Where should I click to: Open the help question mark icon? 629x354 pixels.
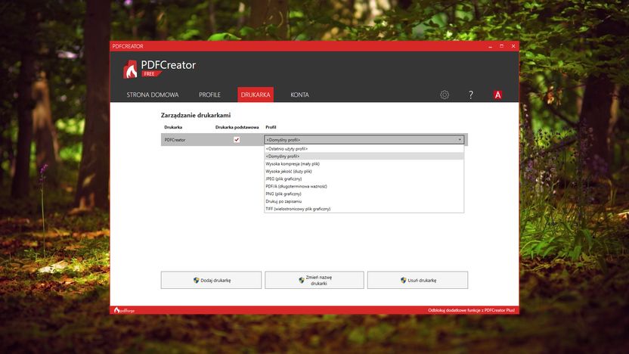470,95
